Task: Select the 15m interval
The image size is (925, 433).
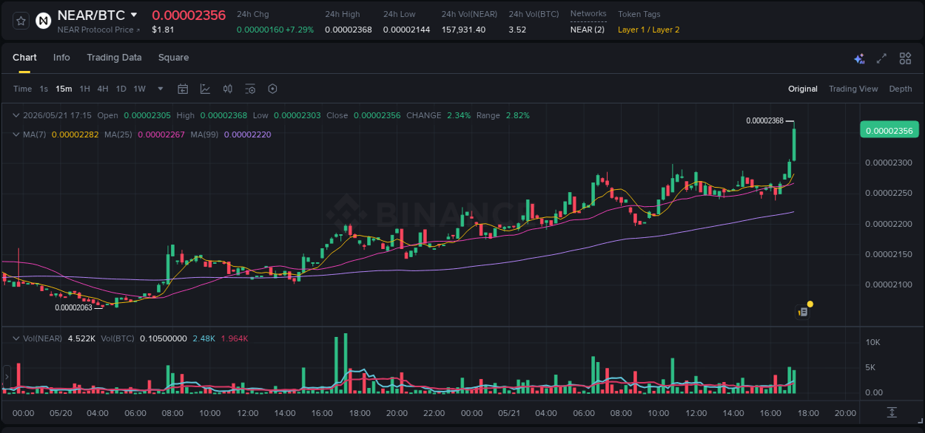Action: coord(64,89)
